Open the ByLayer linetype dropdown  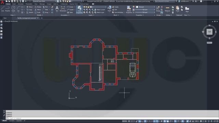145,12
